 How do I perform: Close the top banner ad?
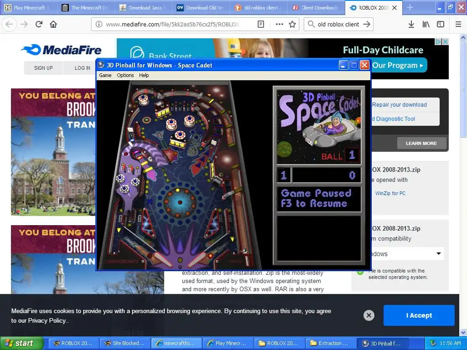tap(445, 41)
